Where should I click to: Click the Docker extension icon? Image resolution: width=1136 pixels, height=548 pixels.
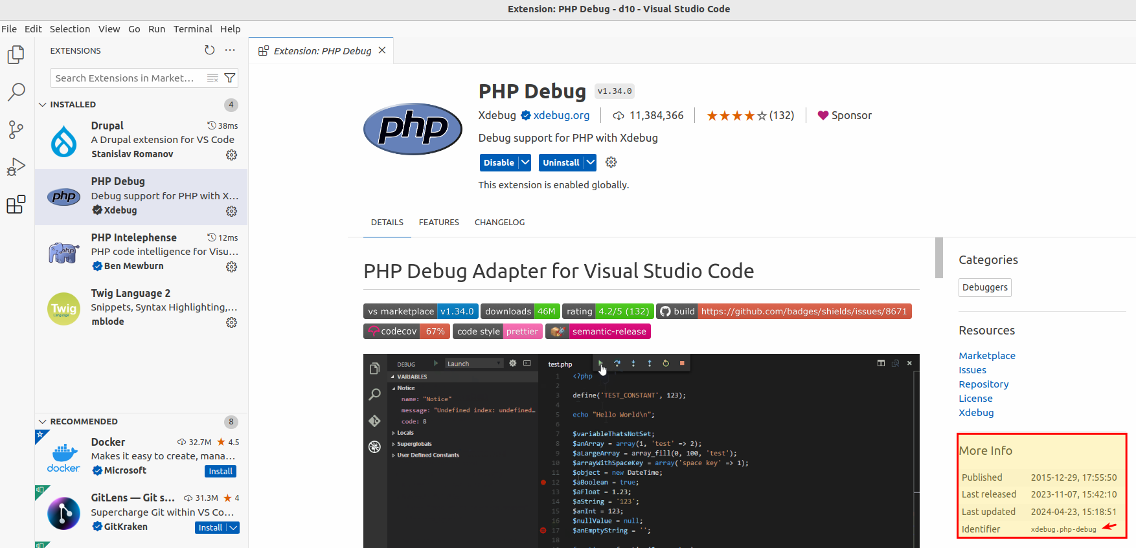[63, 457]
